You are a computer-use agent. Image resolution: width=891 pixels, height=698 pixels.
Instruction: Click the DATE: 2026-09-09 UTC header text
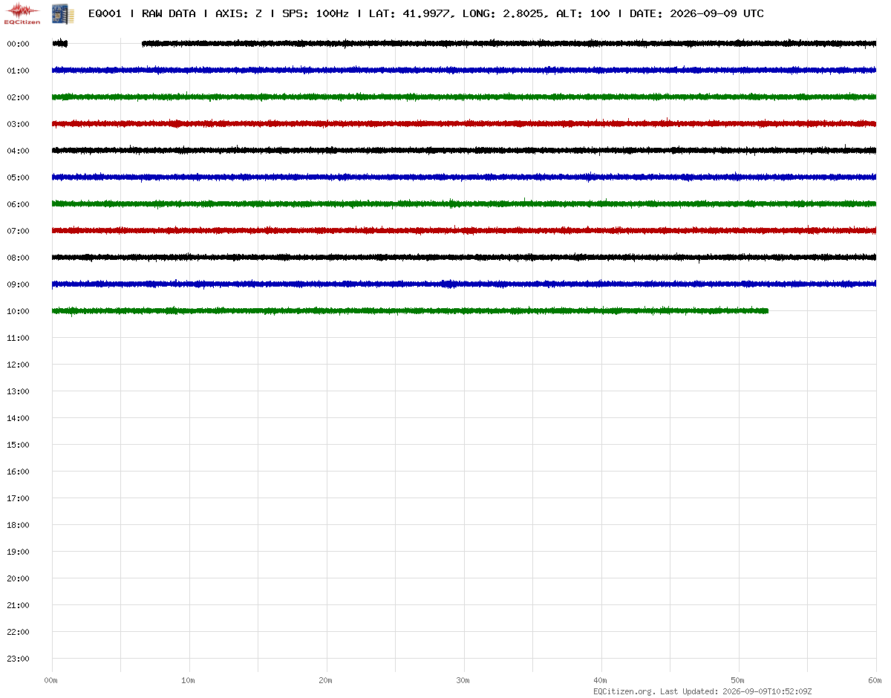tap(696, 13)
